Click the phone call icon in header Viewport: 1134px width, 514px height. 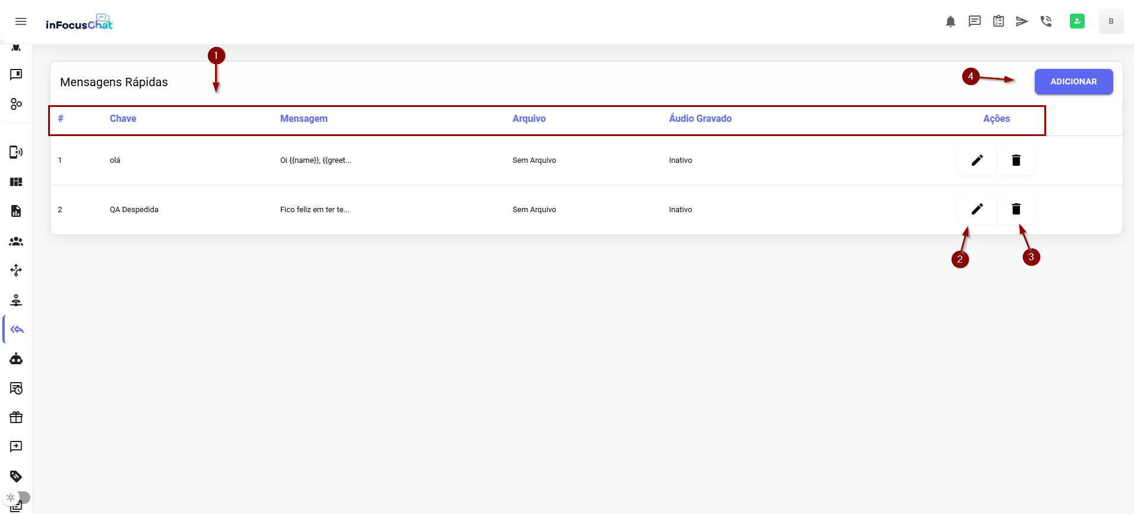coord(1046,21)
